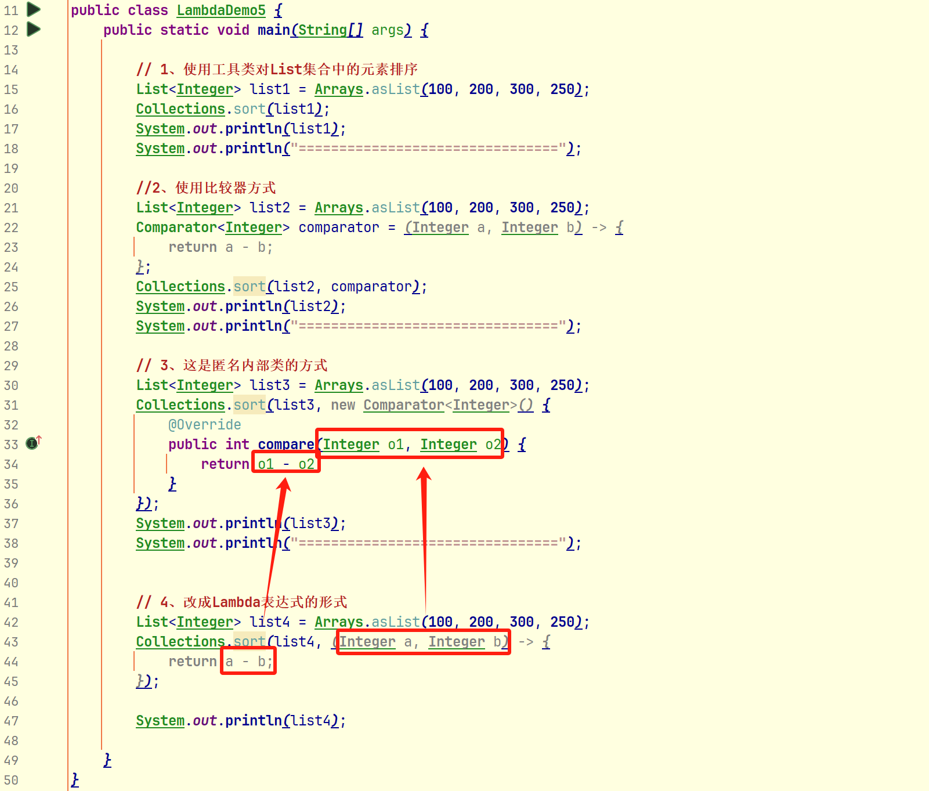
Task: Click the sort call on line 16
Action: (x=250, y=109)
